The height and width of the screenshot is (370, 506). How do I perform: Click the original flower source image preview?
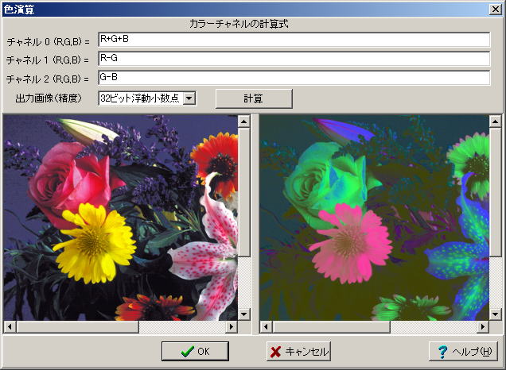pos(119,217)
